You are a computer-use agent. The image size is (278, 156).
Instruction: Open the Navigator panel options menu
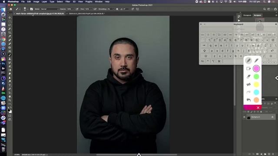tap(276, 16)
